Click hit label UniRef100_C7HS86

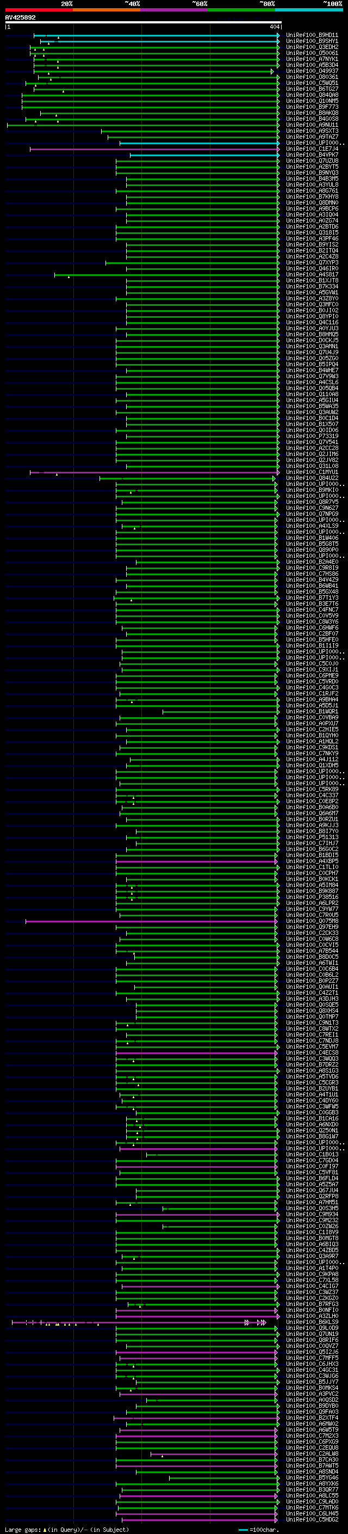(x=312, y=574)
